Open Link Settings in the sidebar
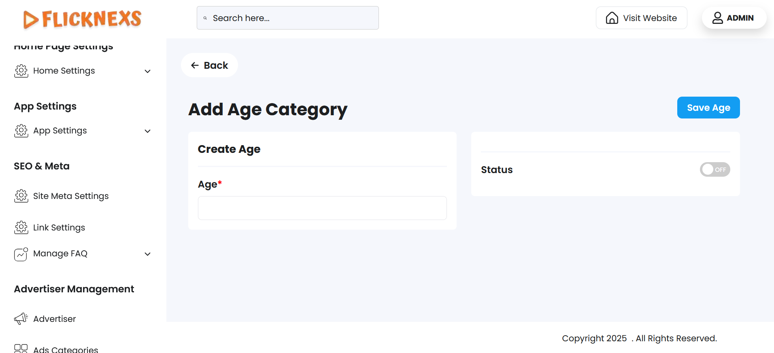 click(59, 228)
